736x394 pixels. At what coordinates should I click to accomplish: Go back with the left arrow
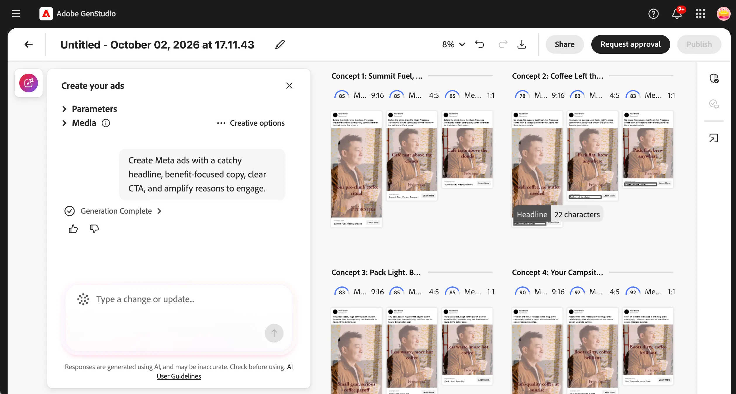[28, 44]
